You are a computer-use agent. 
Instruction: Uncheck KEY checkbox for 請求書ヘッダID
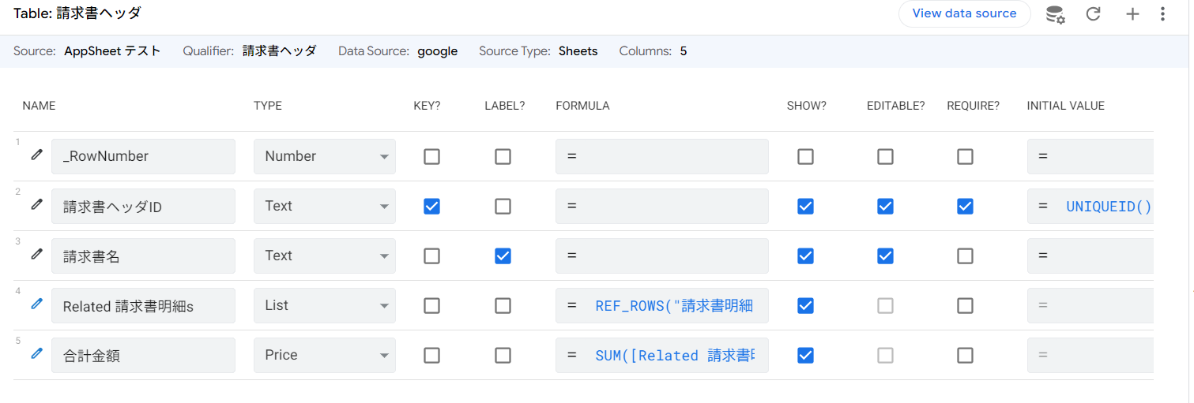pos(431,206)
